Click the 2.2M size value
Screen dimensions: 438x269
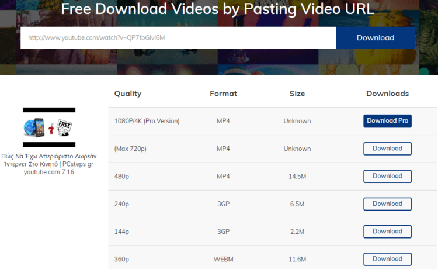[x=297, y=232]
